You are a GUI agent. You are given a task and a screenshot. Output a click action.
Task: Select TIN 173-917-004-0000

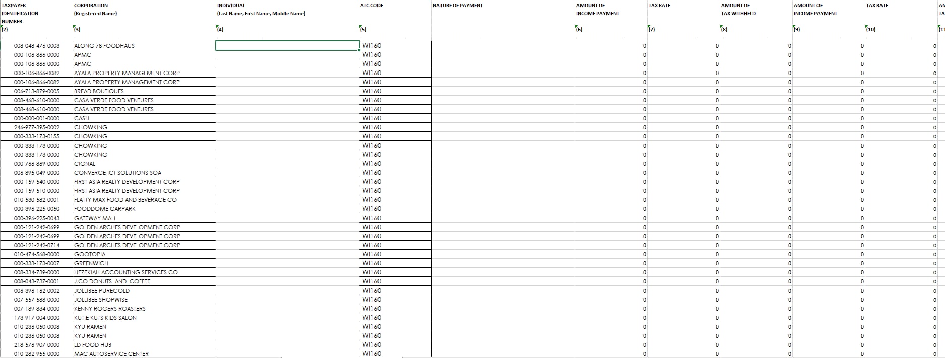37,318
